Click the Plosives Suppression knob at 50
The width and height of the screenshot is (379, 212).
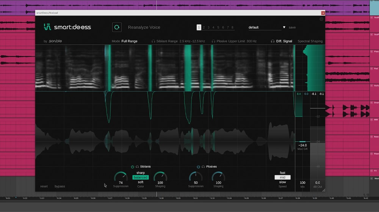coord(196,176)
